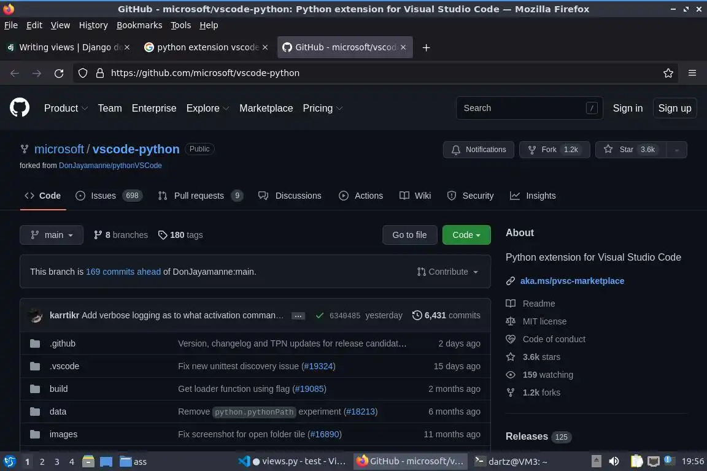Switch to the Discussions tab
Viewport: 707px width, 471px height.
tap(290, 196)
